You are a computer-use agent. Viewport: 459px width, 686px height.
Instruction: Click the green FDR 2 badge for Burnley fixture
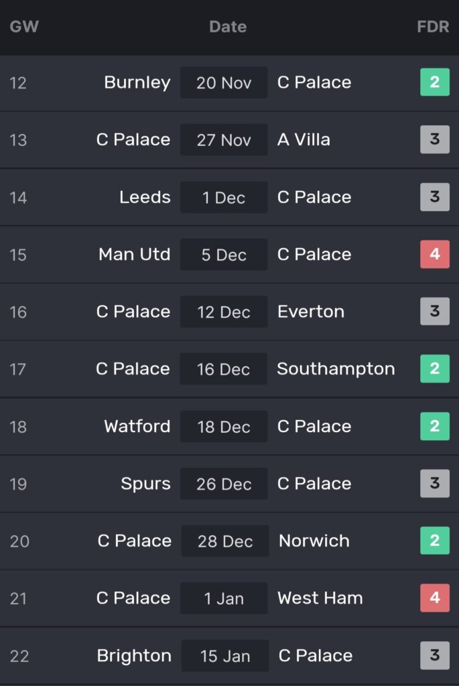coord(434,82)
